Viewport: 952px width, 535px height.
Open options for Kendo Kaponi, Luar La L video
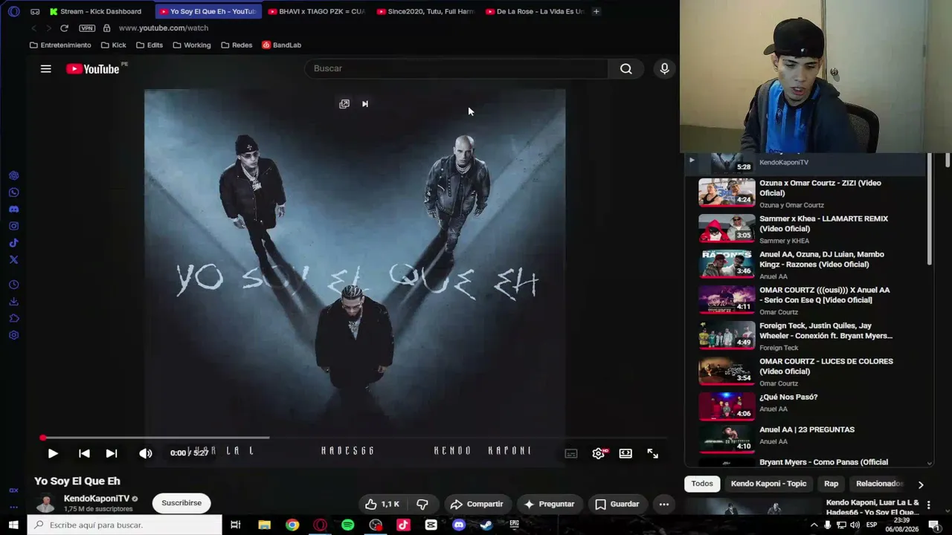click(x=928, y=505)
